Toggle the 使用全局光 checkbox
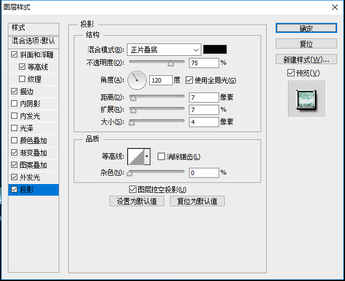The width and height of the screenshot is (345, 281). point(189,80)
